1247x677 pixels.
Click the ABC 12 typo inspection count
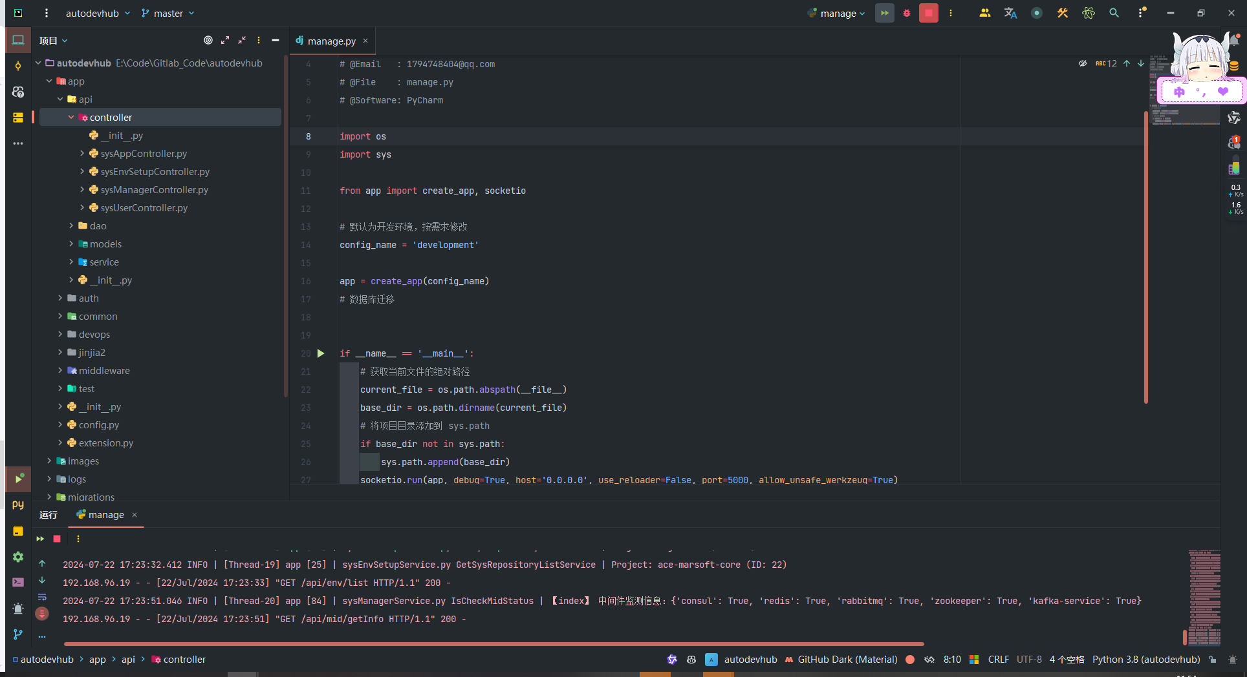tap(1106, 63)
